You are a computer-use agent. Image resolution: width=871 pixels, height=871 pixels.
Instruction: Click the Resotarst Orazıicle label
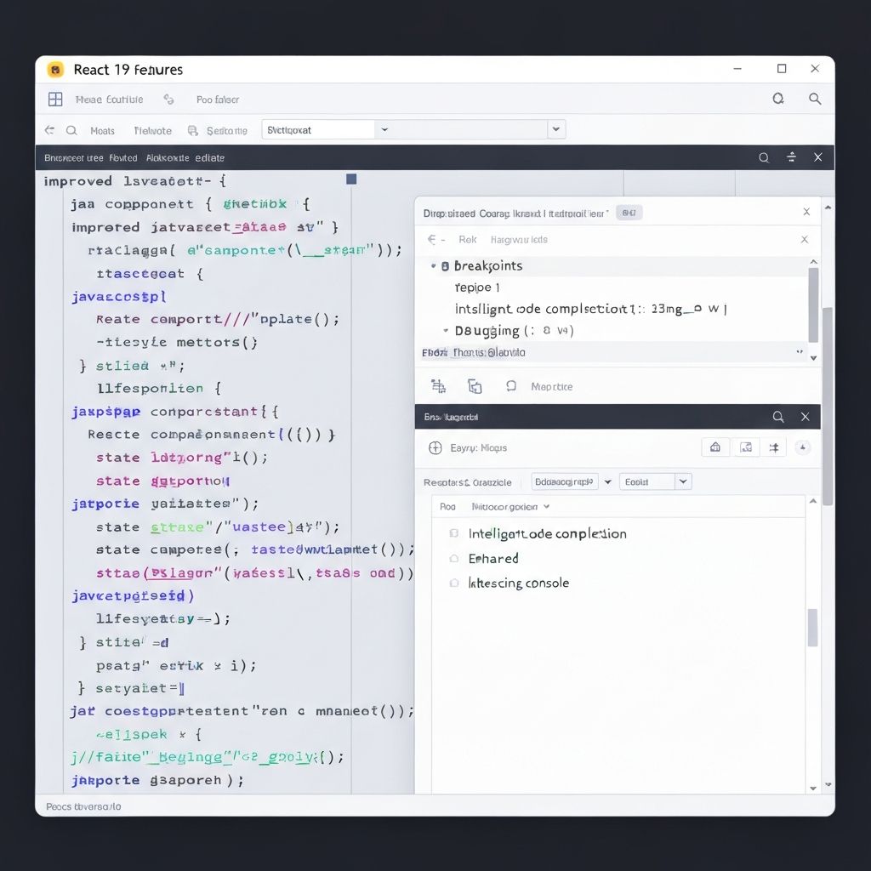pos(467,482)
